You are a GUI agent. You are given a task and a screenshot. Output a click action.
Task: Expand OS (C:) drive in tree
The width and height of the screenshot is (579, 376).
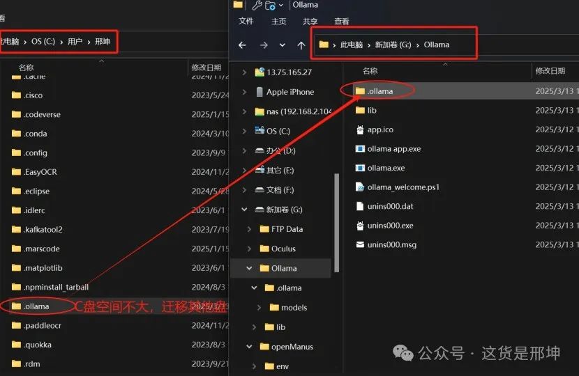(x=244, y=131)
